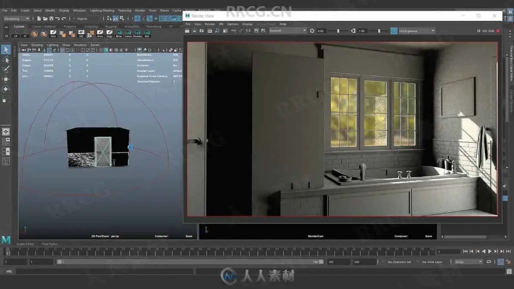
Task: Click the Play backwards button
Action: tap(484, 251)
